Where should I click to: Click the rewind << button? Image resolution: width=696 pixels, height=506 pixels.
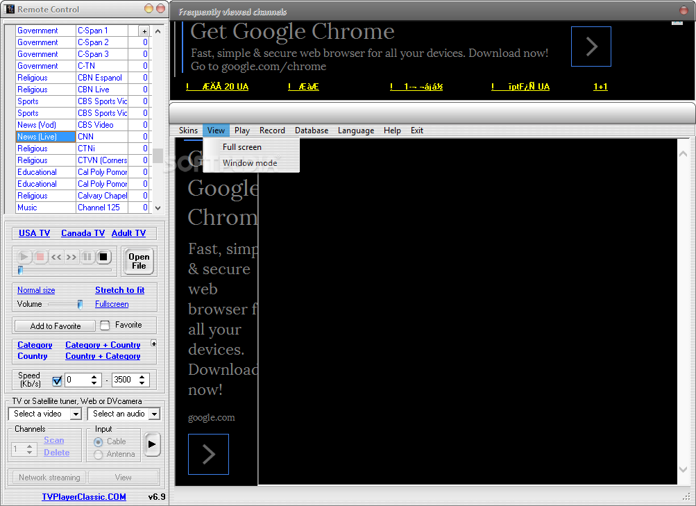point(56,257)
